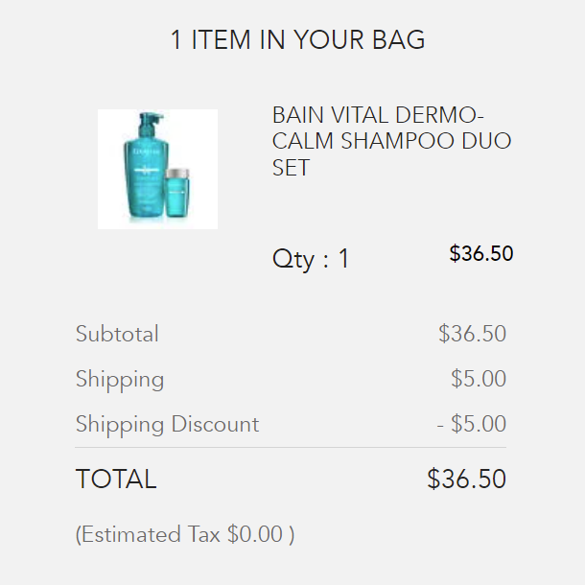This screenshot has width=585, height=585.
Task: Click the Shipping Discount label
Action: [x=167, y=424]
